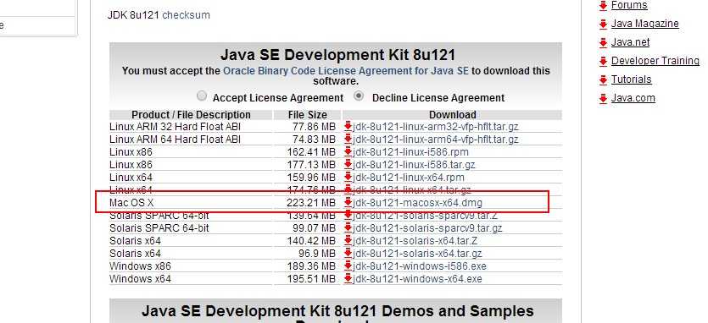
Task: Click download arrow icon for solaris-sparcv9.tar.gz
Action: pyautogui.click(x=348, y=228)
